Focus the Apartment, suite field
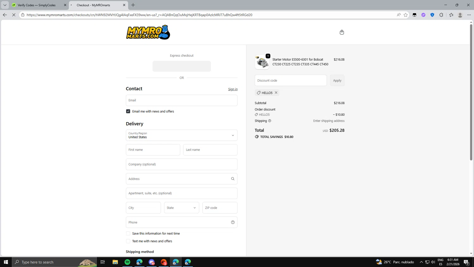 click(182, 193)
